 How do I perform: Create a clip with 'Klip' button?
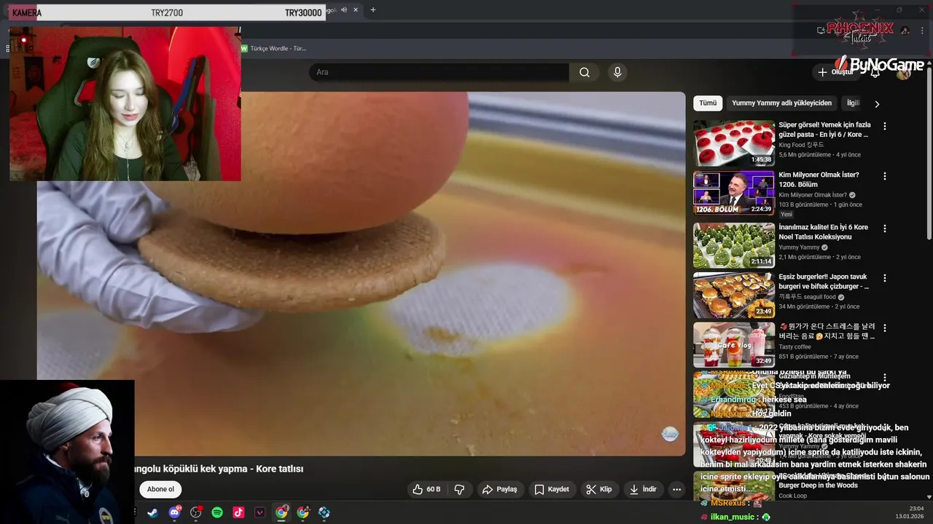[599, 489]
